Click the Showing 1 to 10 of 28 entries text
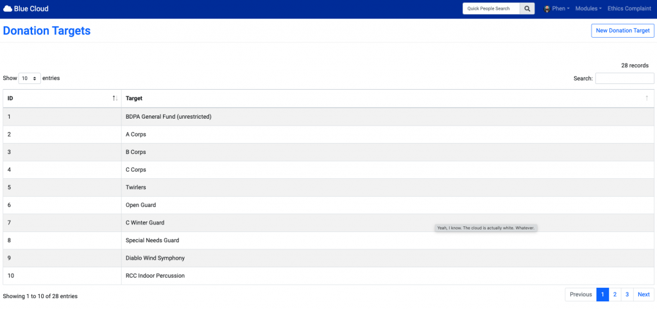The height and width of the screenshot is (309, 657). coord(40,296)
